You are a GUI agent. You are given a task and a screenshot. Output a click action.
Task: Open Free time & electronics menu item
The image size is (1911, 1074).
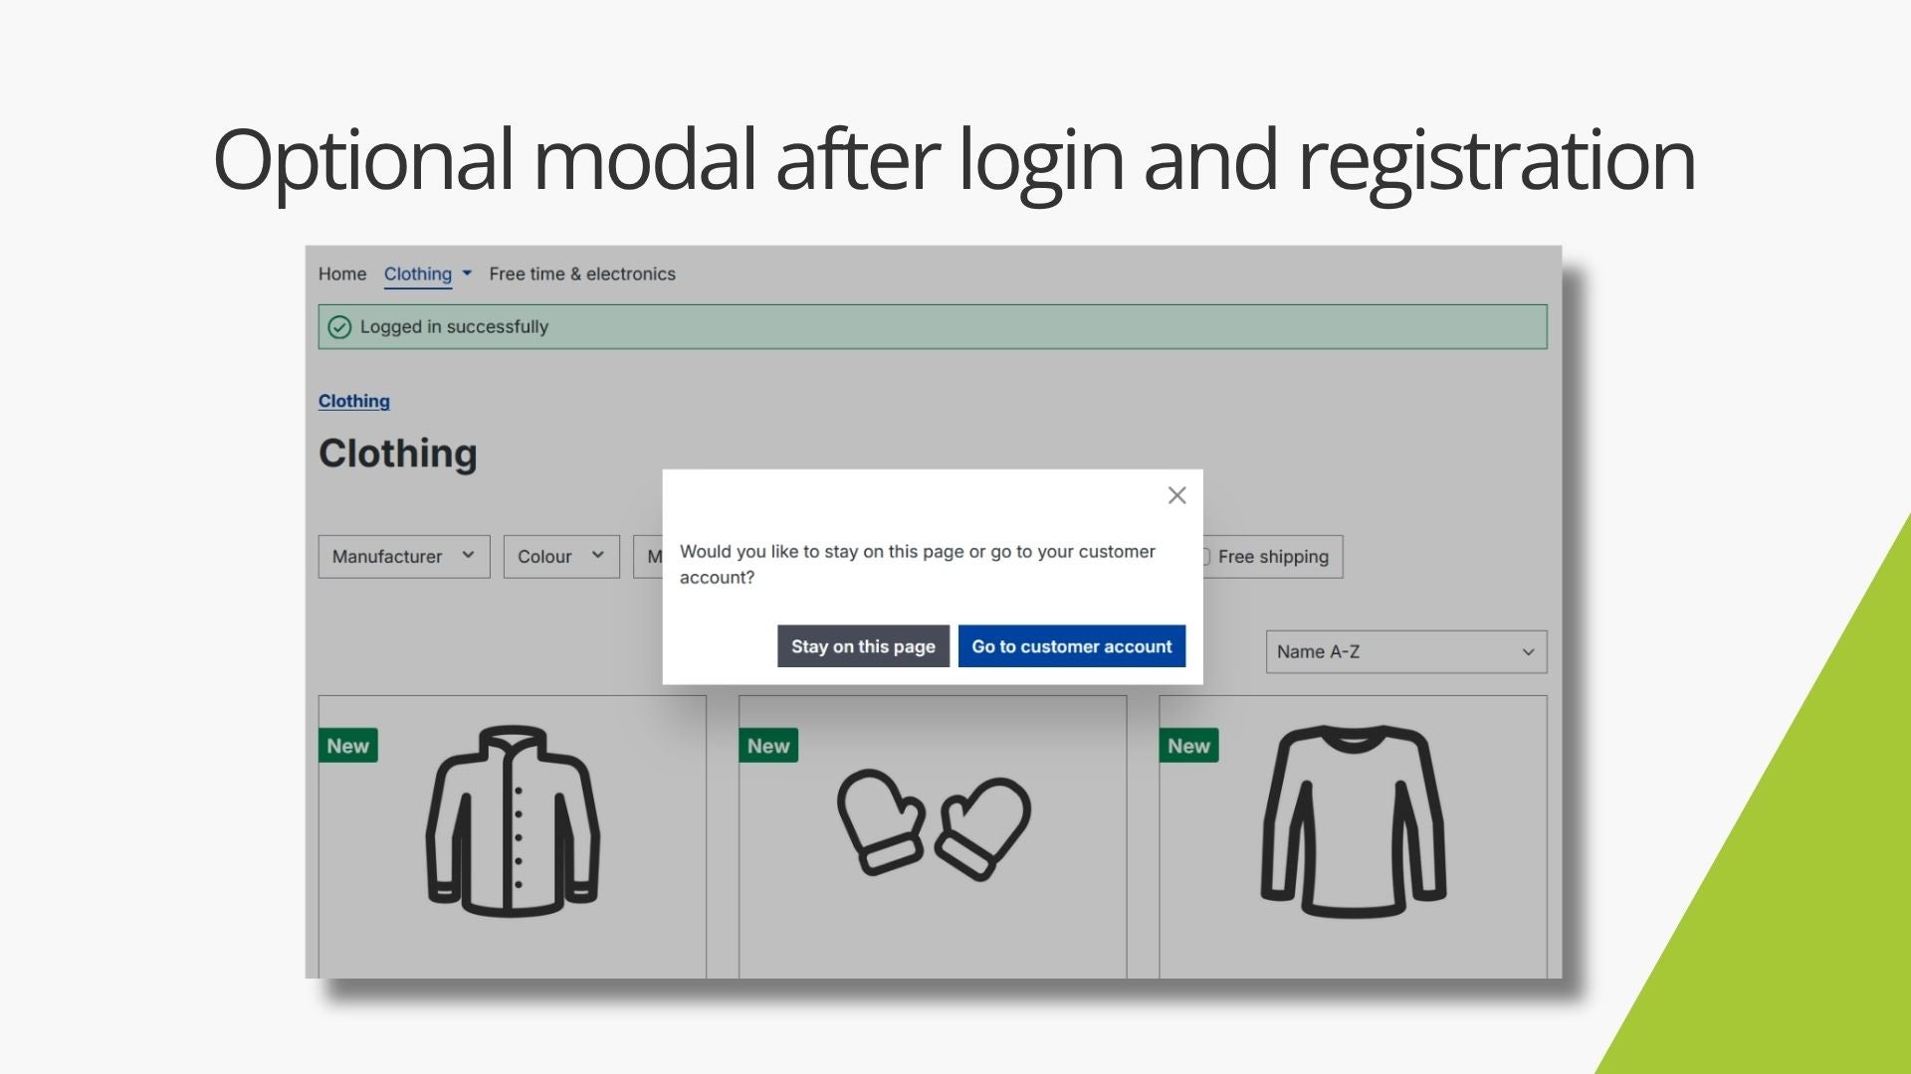click(582, 273)
